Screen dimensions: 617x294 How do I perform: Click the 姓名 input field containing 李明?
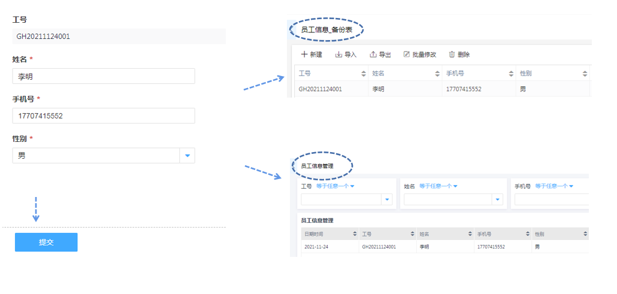pyautogui.click(x=103, y=76)
